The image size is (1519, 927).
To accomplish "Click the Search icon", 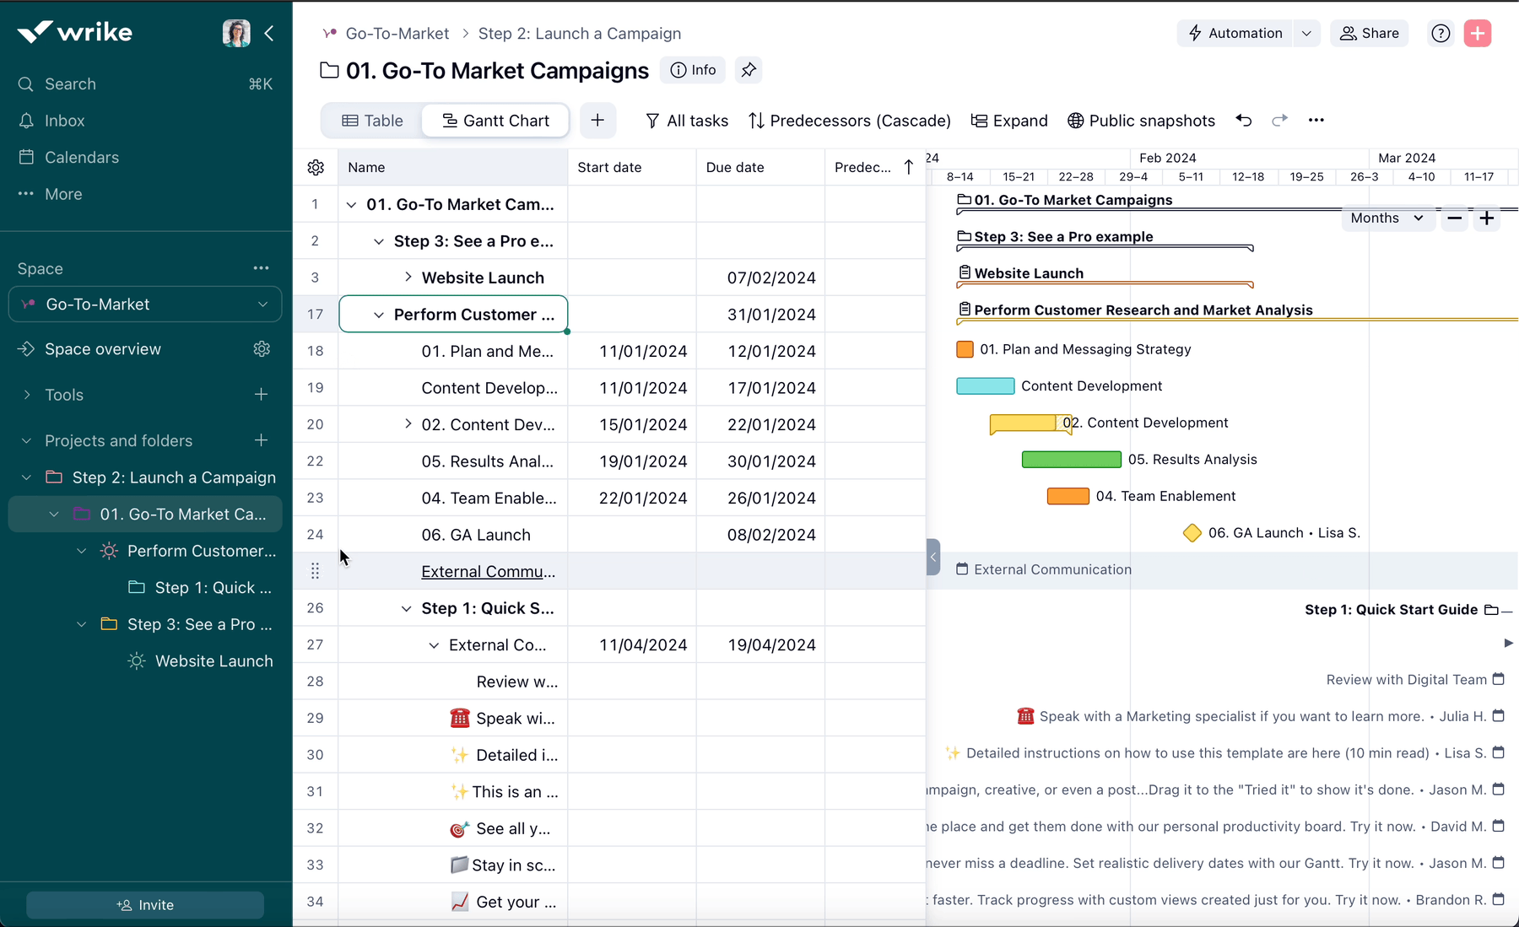I will (25, 84).
